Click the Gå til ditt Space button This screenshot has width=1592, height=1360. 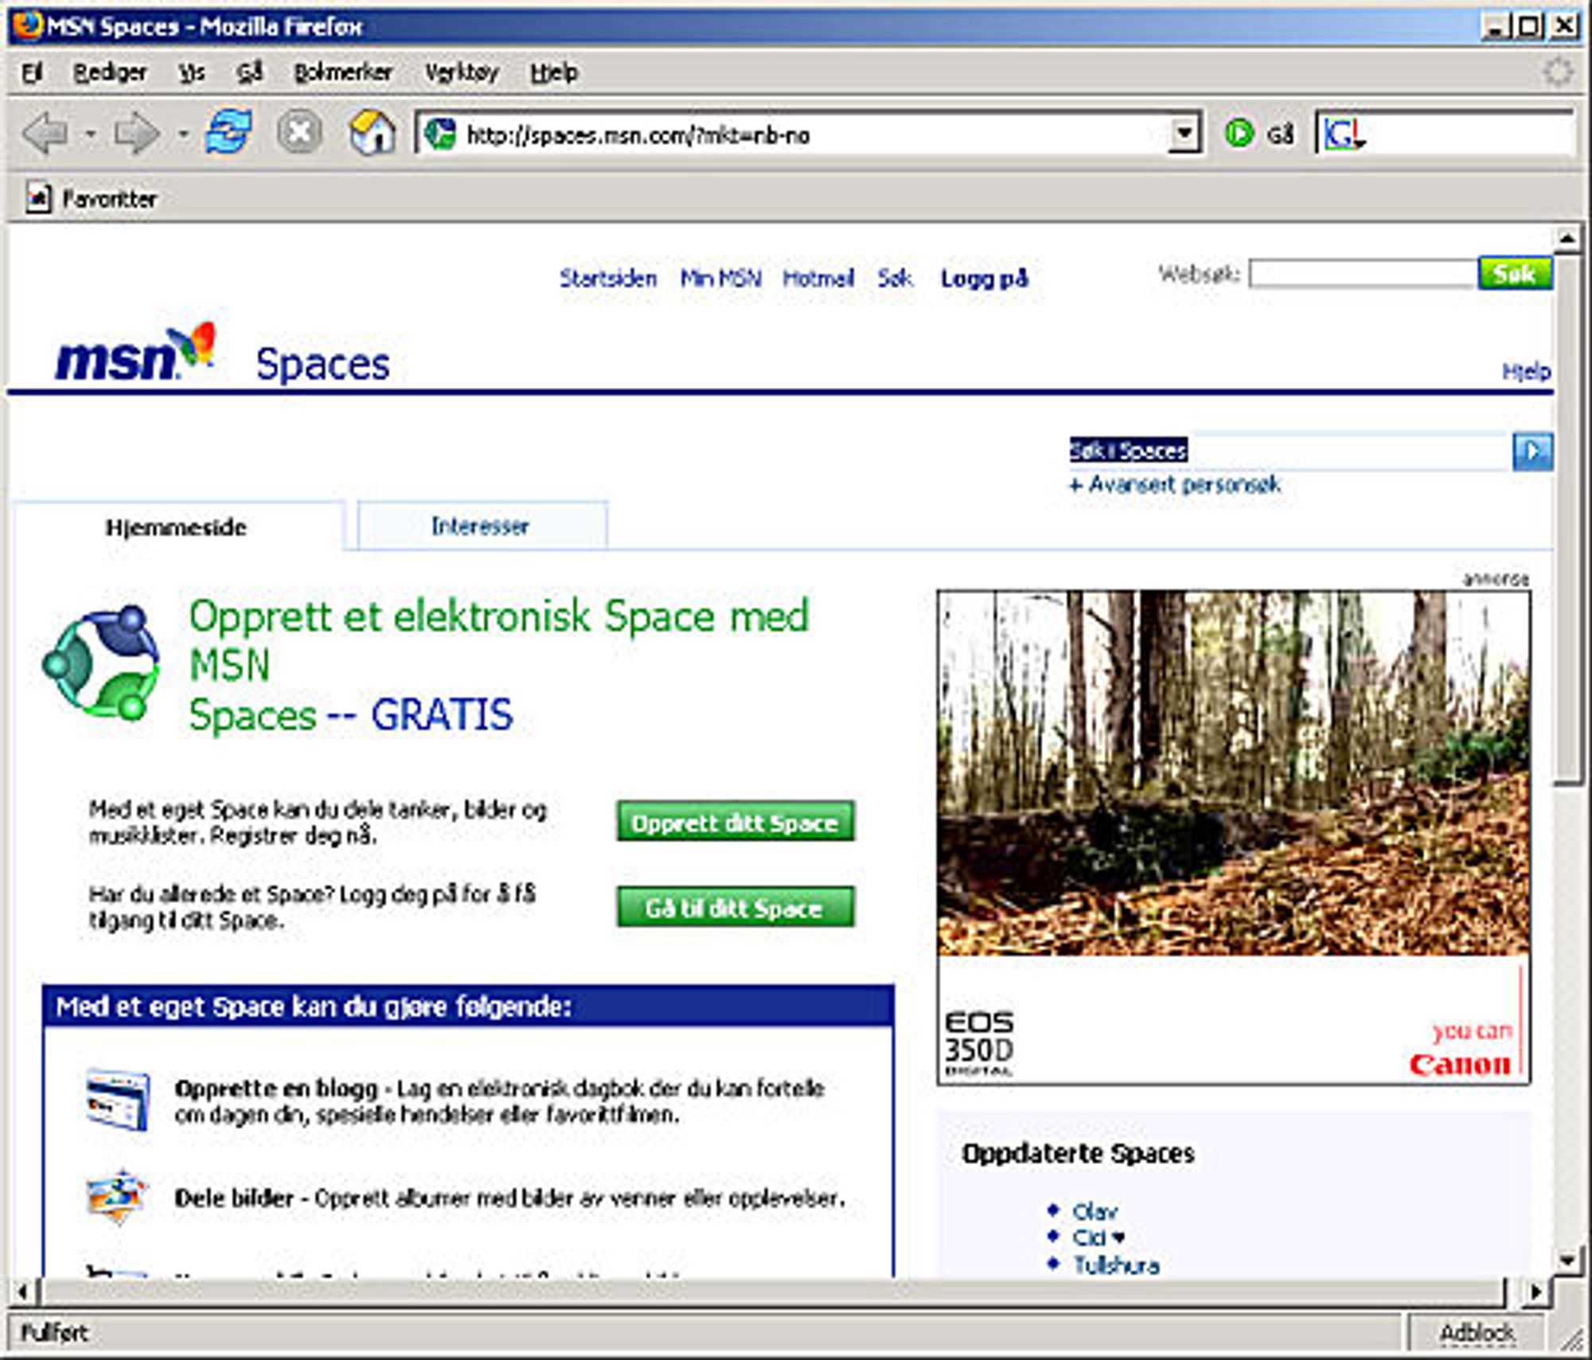pos(736,907)
